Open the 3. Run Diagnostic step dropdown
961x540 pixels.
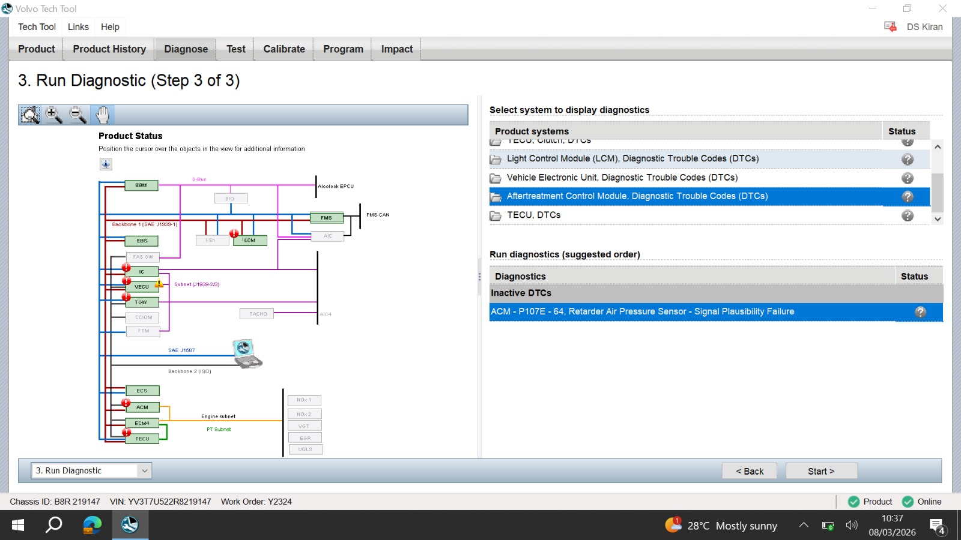point(91,470)
